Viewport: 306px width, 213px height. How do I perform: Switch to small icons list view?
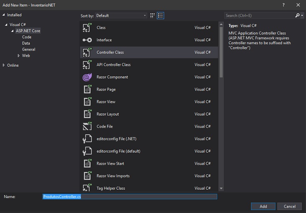161,15
